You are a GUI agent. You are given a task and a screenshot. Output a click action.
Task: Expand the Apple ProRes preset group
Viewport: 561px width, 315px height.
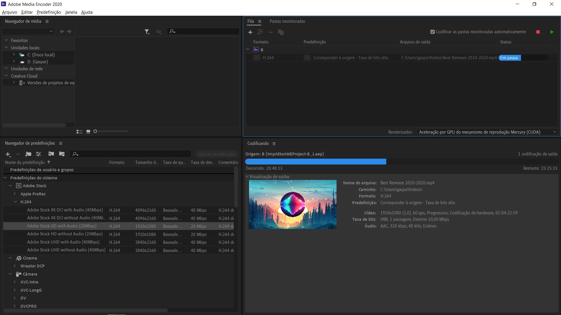tap(15, 194)
